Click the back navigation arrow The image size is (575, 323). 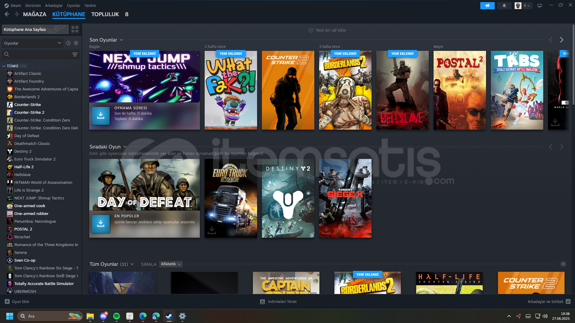[x=7, y=14]
